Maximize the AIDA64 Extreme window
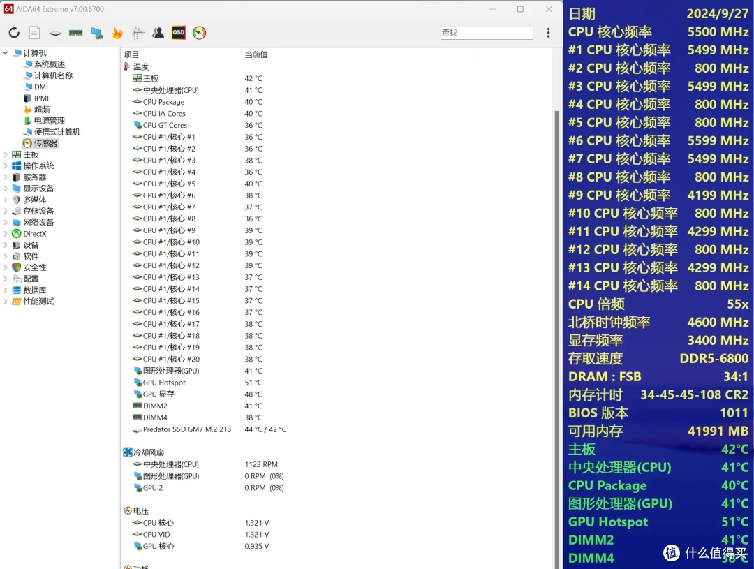 (x=520, y=9)
